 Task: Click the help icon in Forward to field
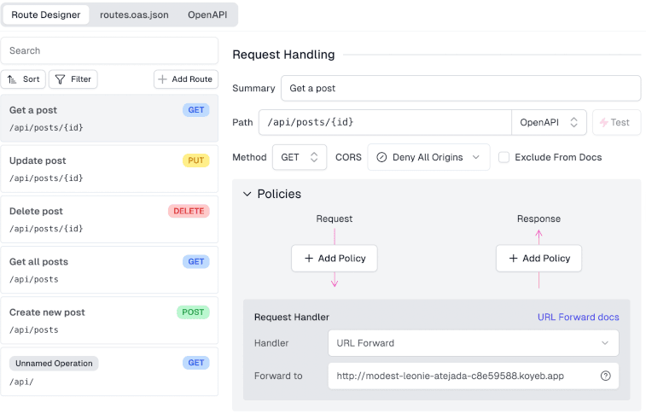coord(606,376)
